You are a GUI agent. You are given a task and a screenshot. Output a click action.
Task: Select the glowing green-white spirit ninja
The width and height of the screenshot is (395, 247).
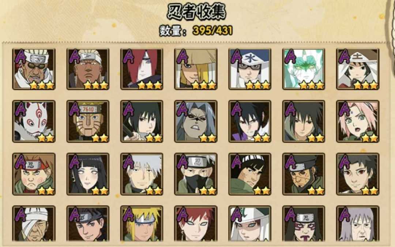coord(304,69)
